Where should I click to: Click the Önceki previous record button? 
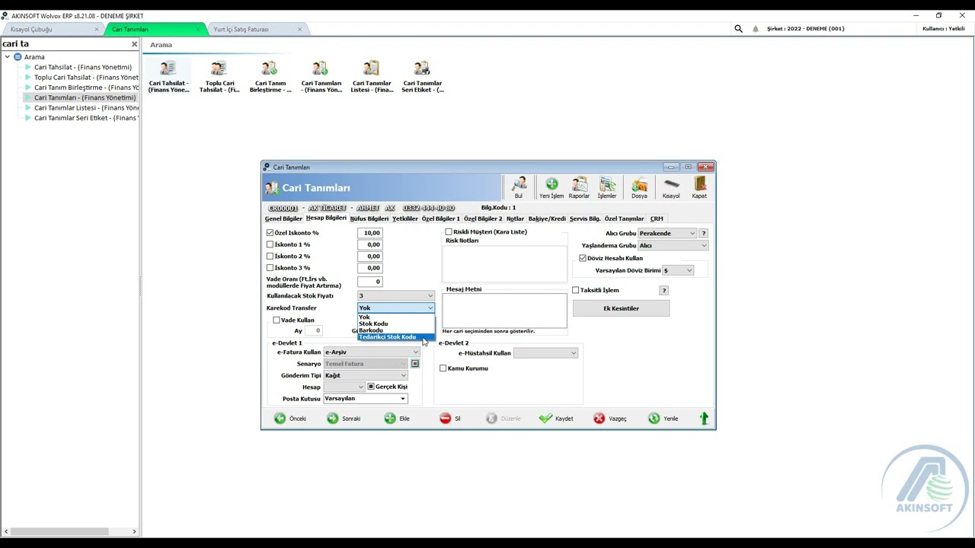click(290, 419)
